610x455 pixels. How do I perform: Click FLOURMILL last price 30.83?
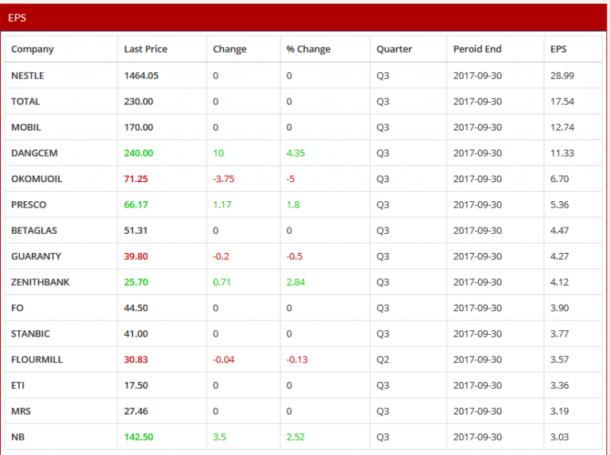(x=136, y=360)
